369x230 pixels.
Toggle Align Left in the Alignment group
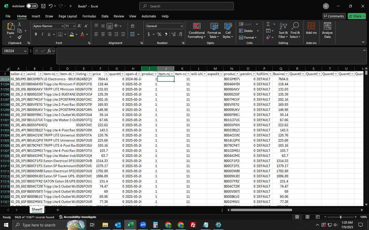tap(96, 34)
